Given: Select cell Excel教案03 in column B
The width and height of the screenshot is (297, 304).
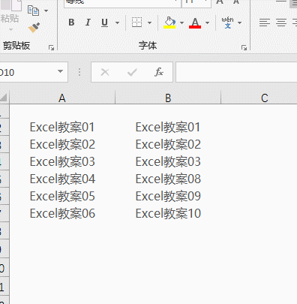Looking at the screenshot, I should (x=168, y=161).
